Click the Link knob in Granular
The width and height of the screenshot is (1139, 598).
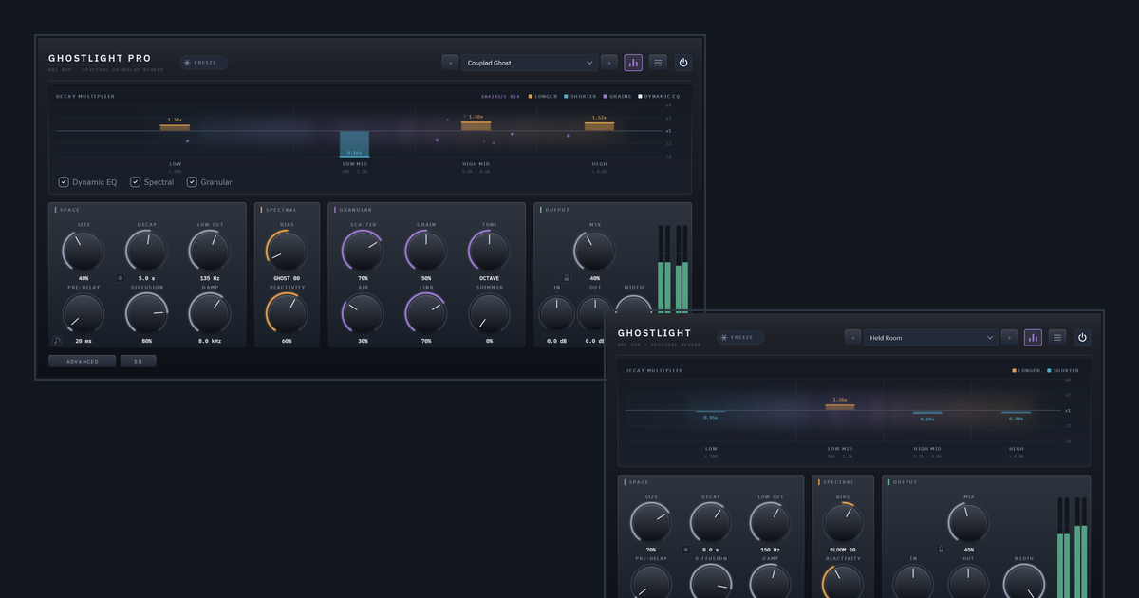(426, 313)
